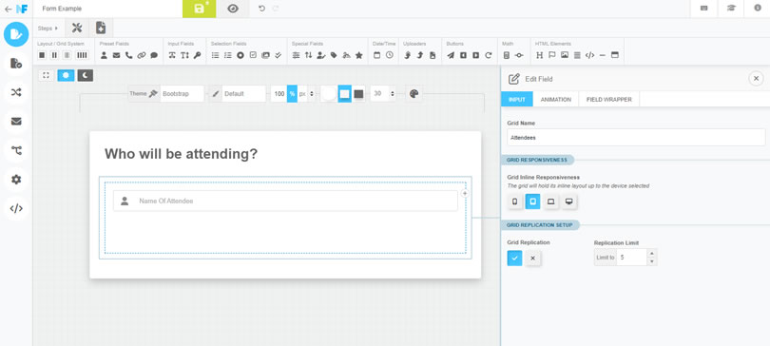Switch width unit to percent
Image resolution: width=770 pixels, height=346 pixels.
pyautogui.click(x=292, y=94)
